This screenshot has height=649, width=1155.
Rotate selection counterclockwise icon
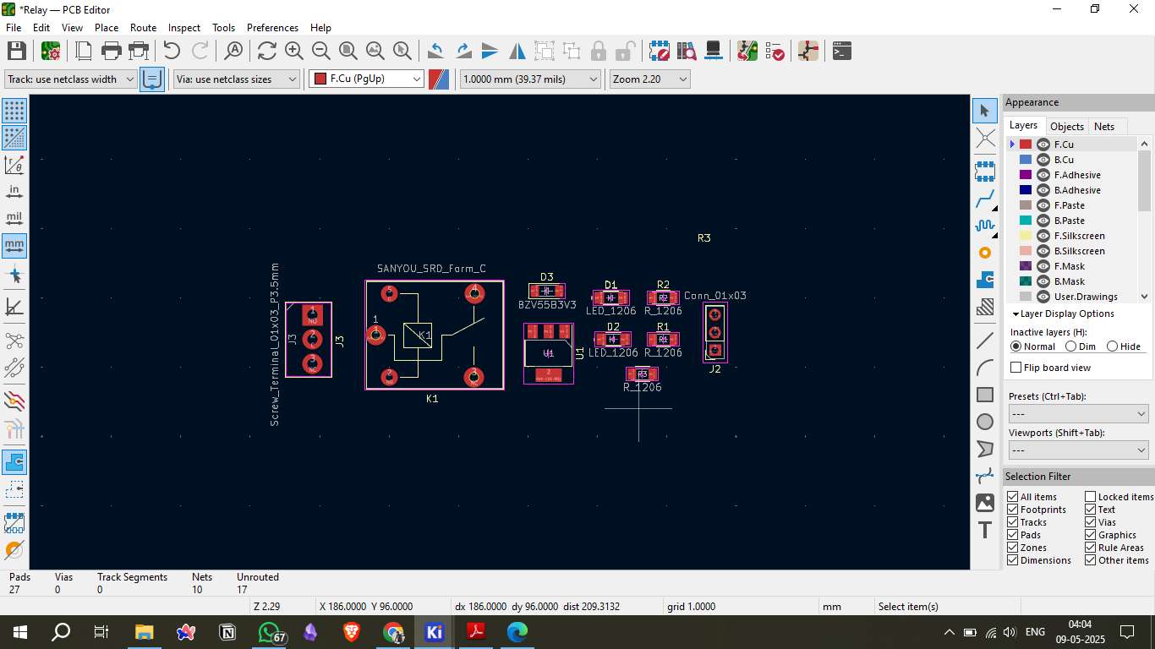point(435,51)
